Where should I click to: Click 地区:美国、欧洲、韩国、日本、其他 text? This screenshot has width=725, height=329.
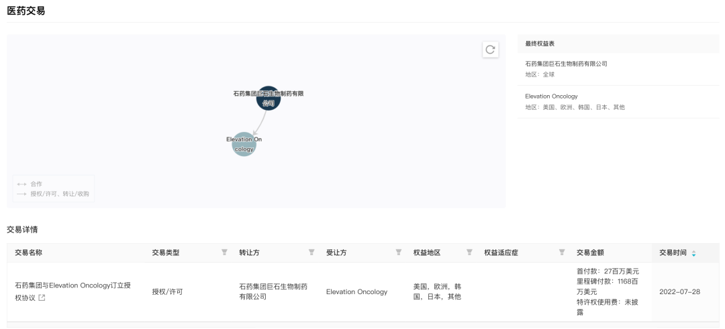pos(575,107)
